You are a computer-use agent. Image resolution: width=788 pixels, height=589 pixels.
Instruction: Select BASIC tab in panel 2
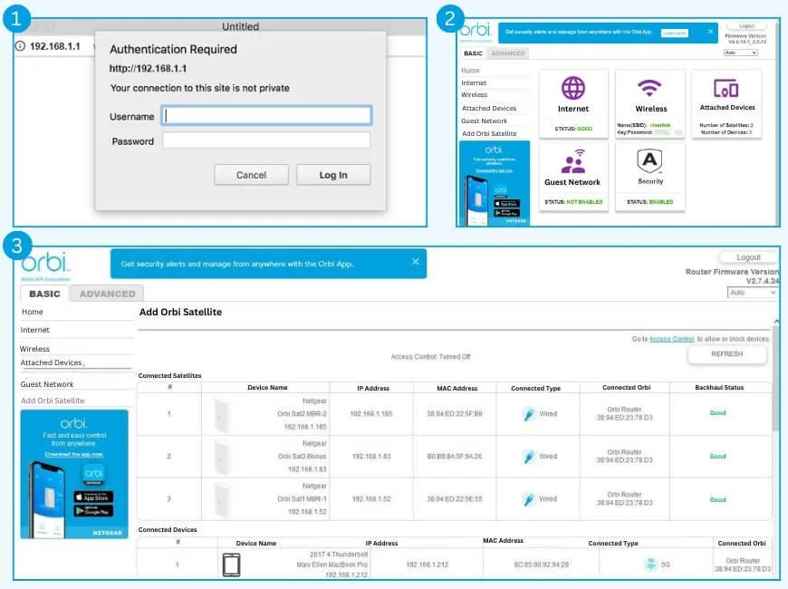tap(473, 53)
